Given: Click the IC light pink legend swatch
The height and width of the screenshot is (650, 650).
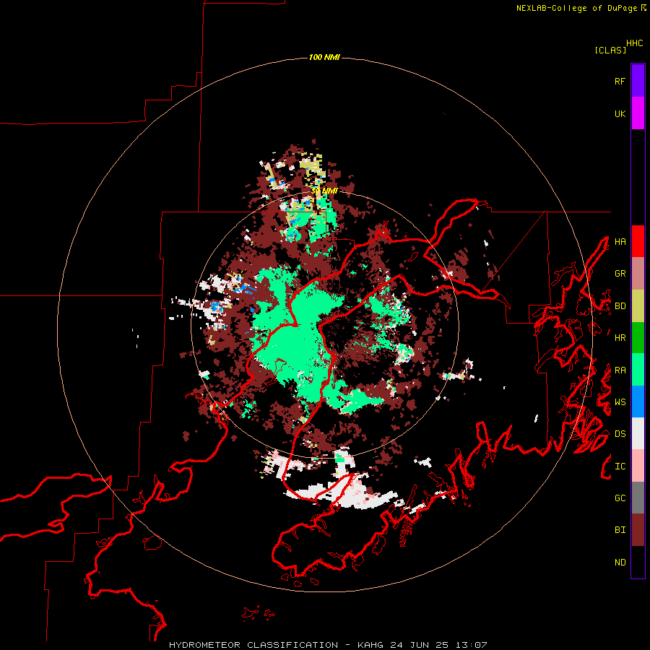Looking at the screenshot, I should (x=638, y=466).
